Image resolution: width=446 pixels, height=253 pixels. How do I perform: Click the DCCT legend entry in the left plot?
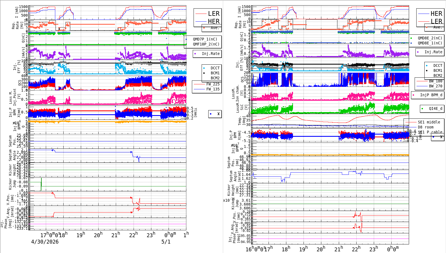coord(215,68)
